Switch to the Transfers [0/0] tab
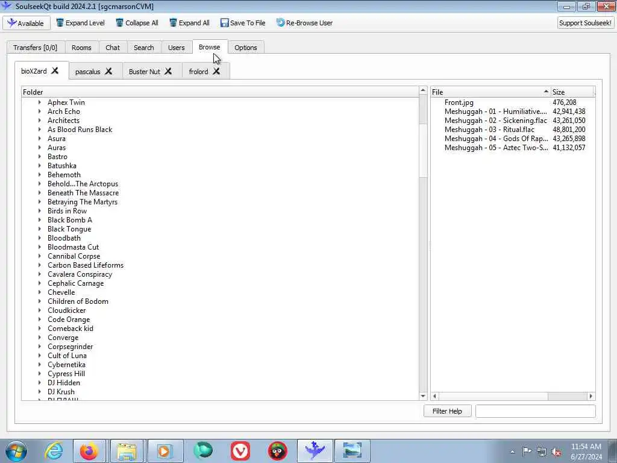Viewport: 617px width, 463px height. click(36, 48)
